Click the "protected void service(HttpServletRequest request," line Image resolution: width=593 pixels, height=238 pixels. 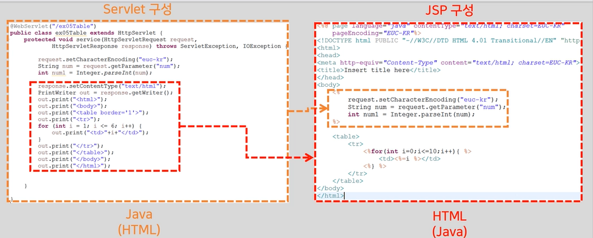(x=111, y=39)
